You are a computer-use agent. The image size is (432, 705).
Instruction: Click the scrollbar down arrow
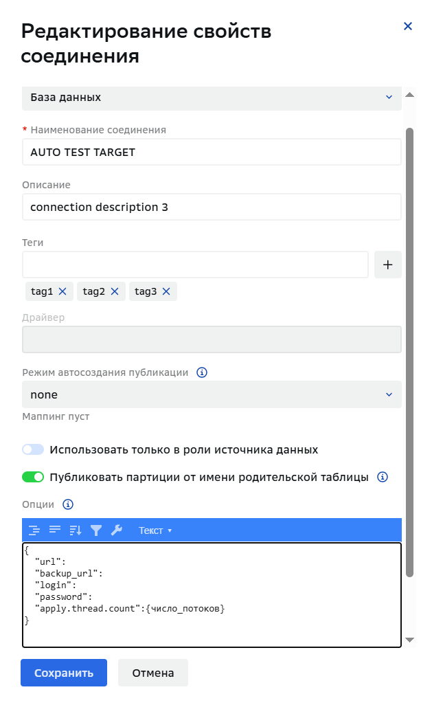click(409, 640)
